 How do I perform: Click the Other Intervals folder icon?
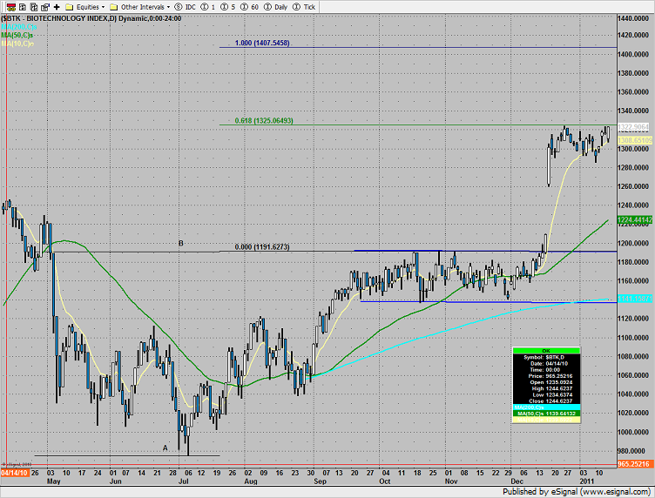pyautogui.click(x=113, y=7)
